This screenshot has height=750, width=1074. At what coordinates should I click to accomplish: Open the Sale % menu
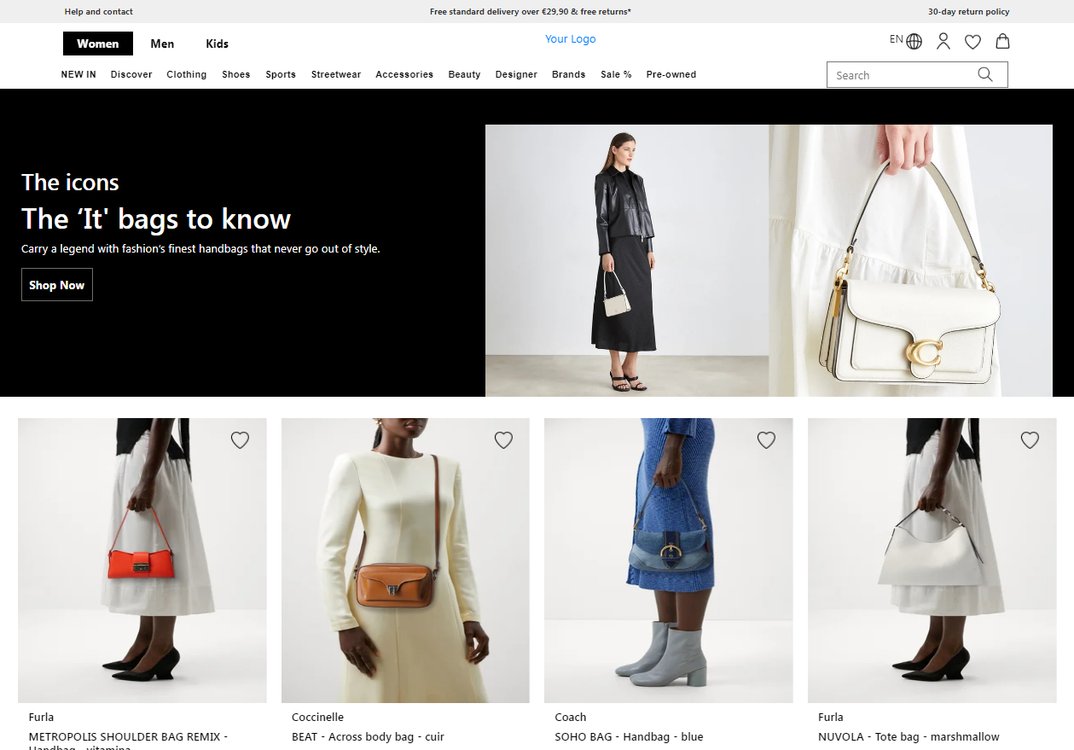click(x=616, y=74)
